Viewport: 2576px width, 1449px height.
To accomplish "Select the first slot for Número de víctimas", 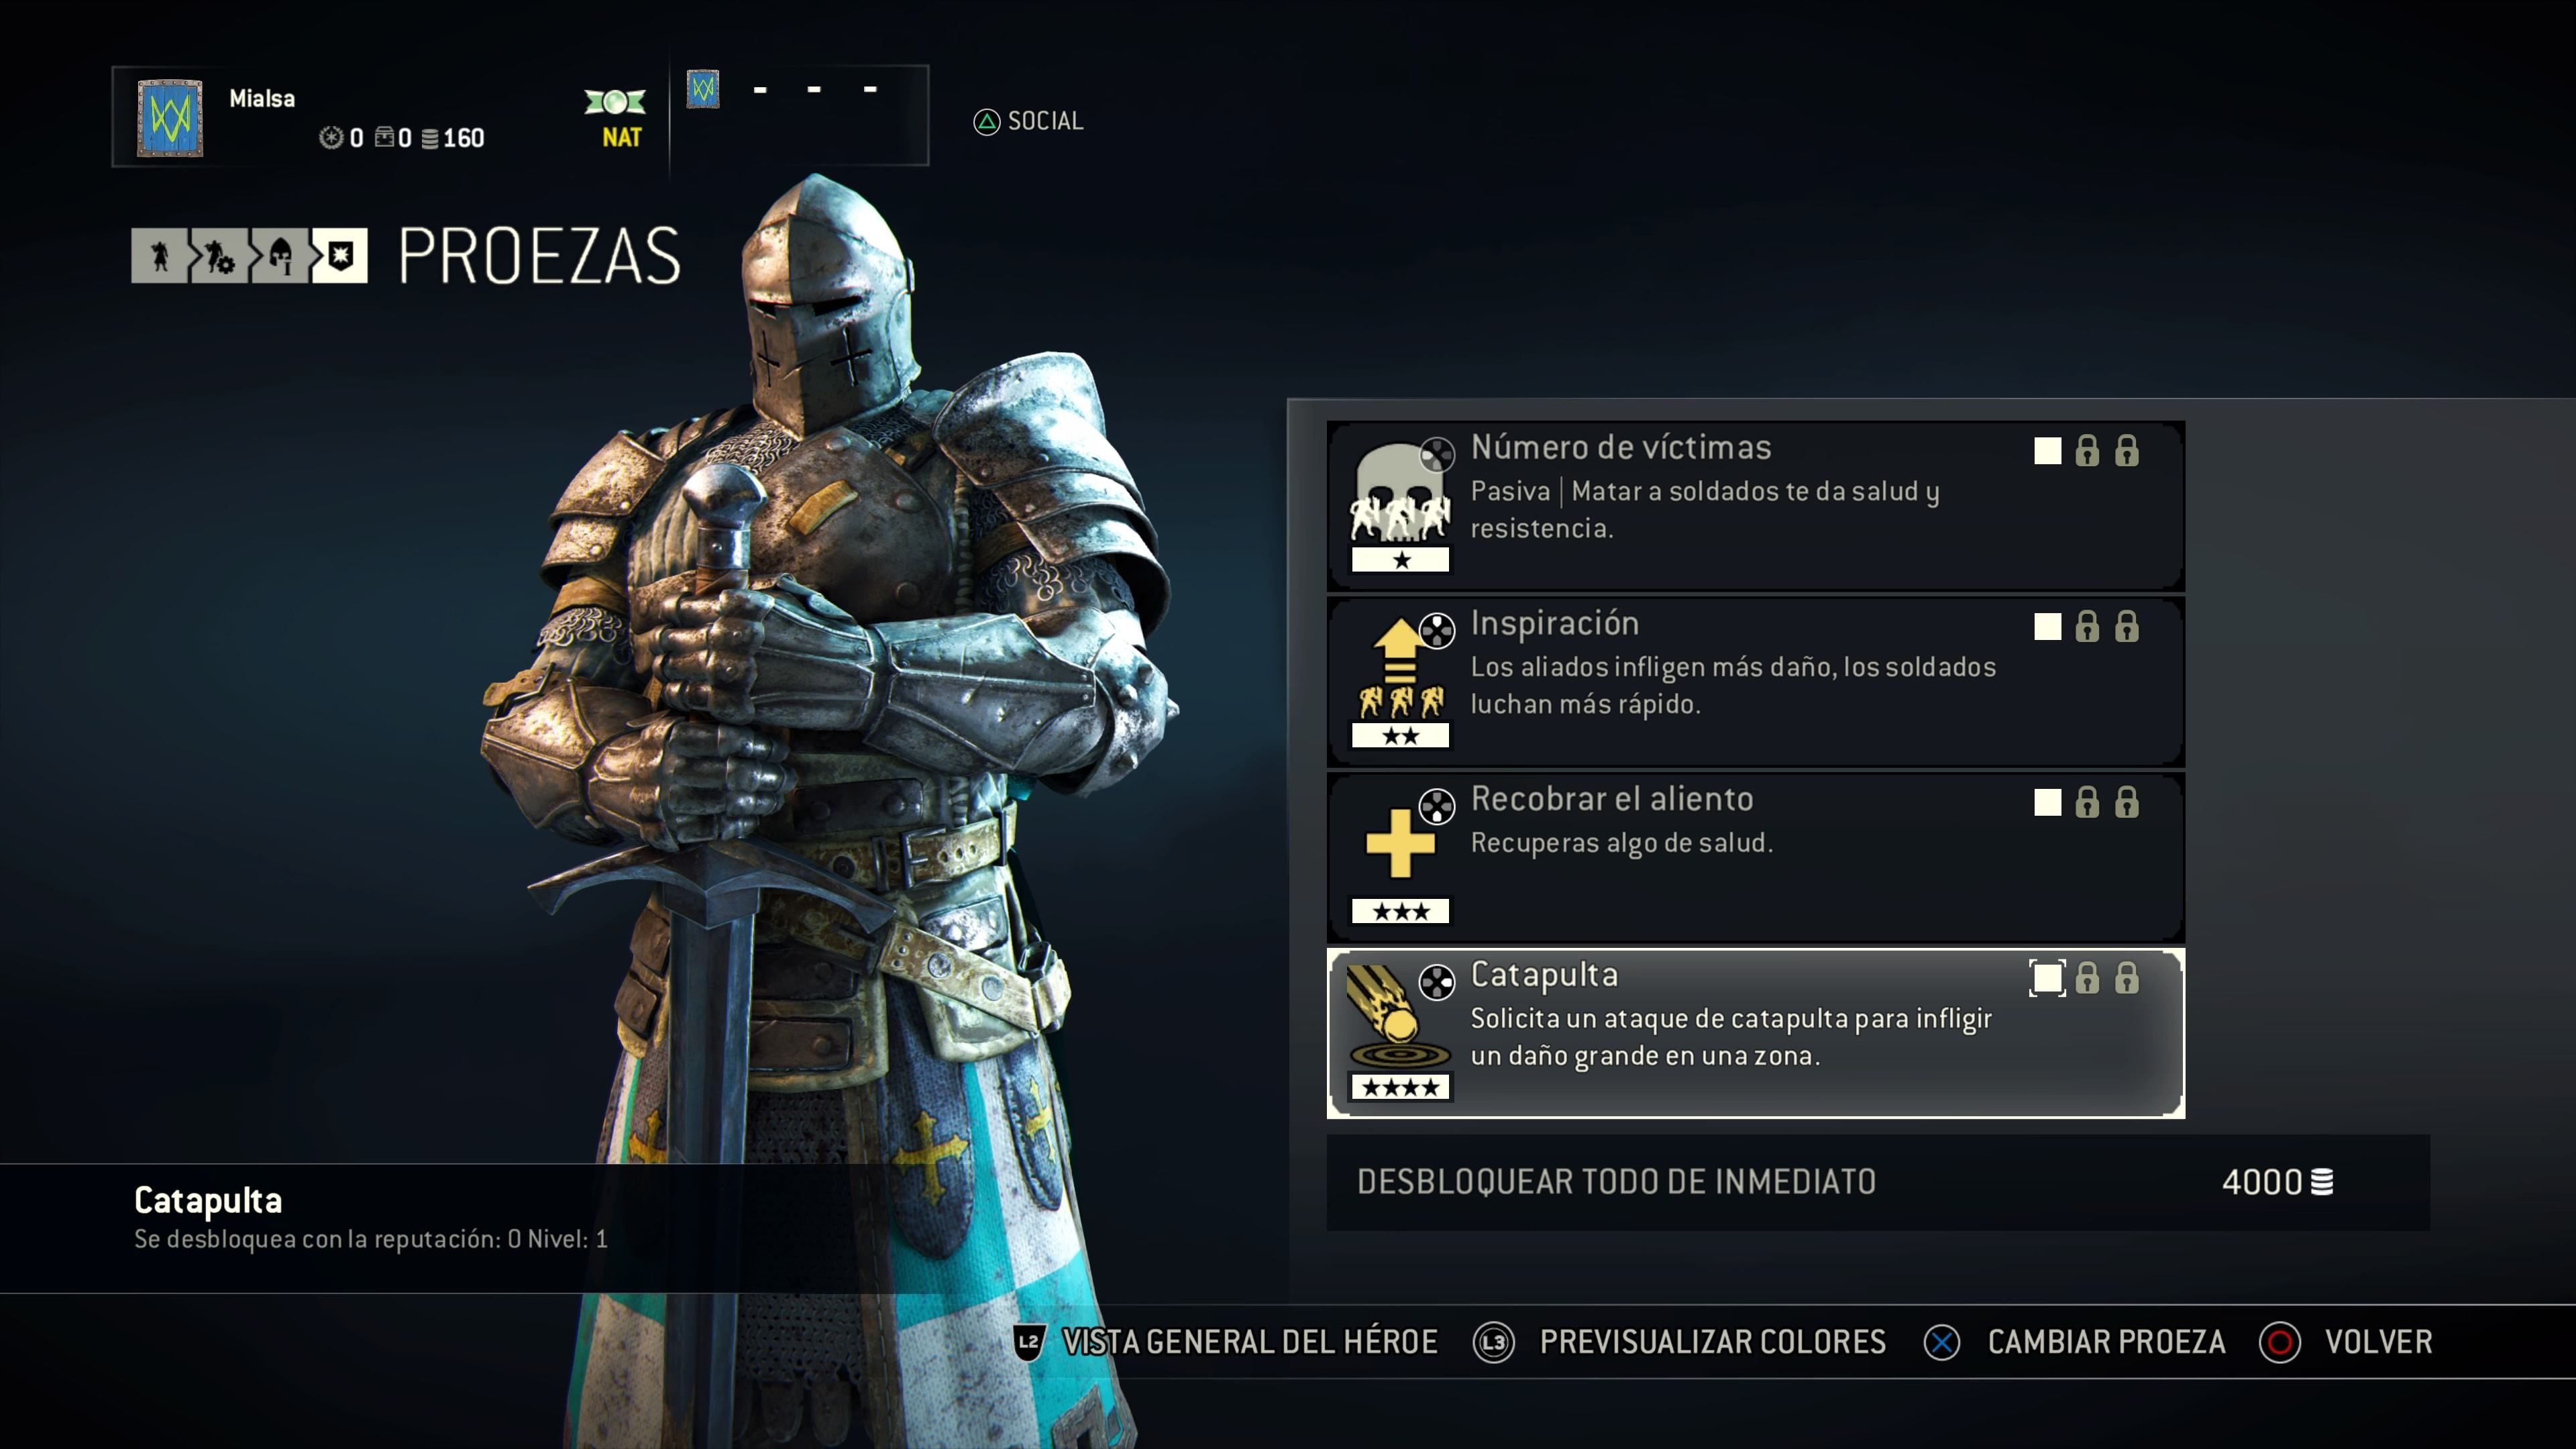I will 2047,451.
